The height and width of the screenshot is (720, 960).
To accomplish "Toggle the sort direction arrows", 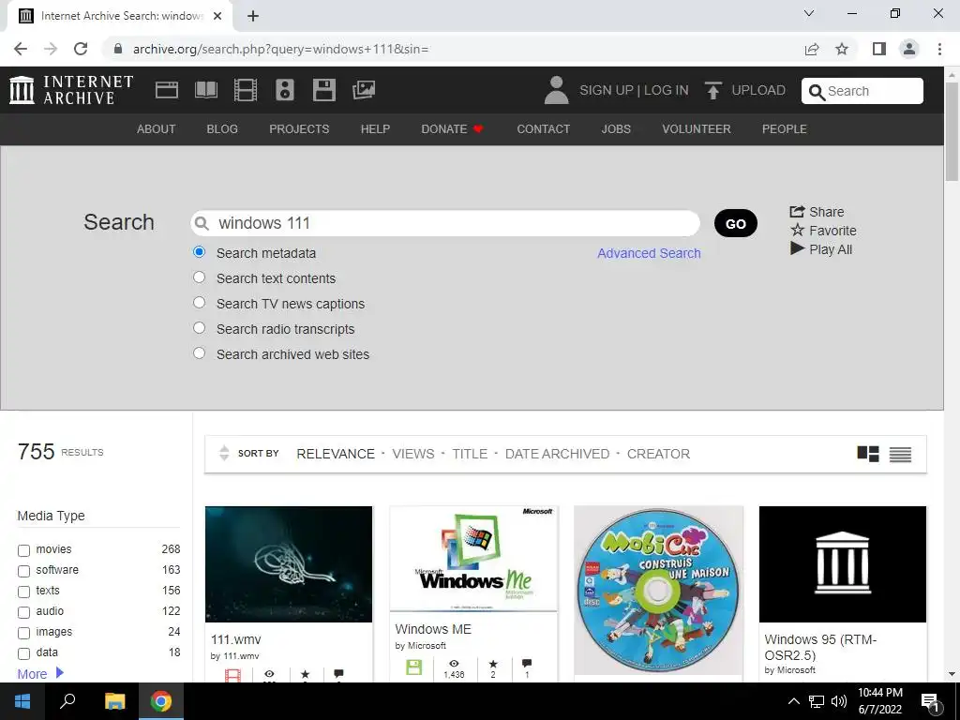I will click(x=224, y=453).
